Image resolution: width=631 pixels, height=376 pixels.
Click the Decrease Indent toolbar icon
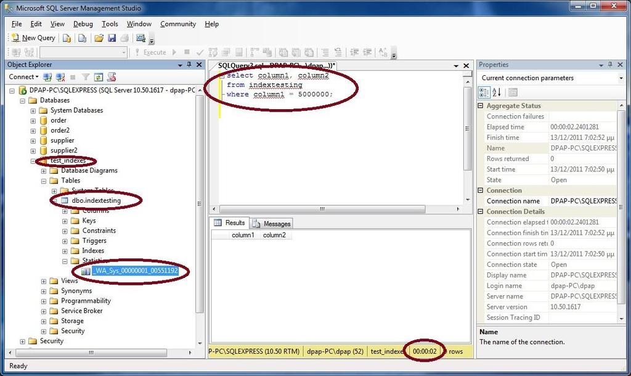[354, 52]
